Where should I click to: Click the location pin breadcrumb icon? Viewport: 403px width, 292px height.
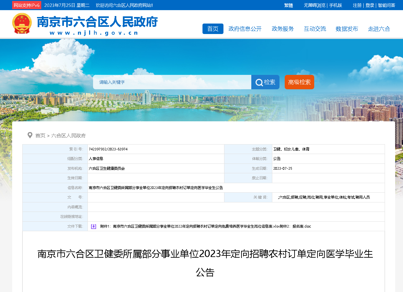coord(30,135)
